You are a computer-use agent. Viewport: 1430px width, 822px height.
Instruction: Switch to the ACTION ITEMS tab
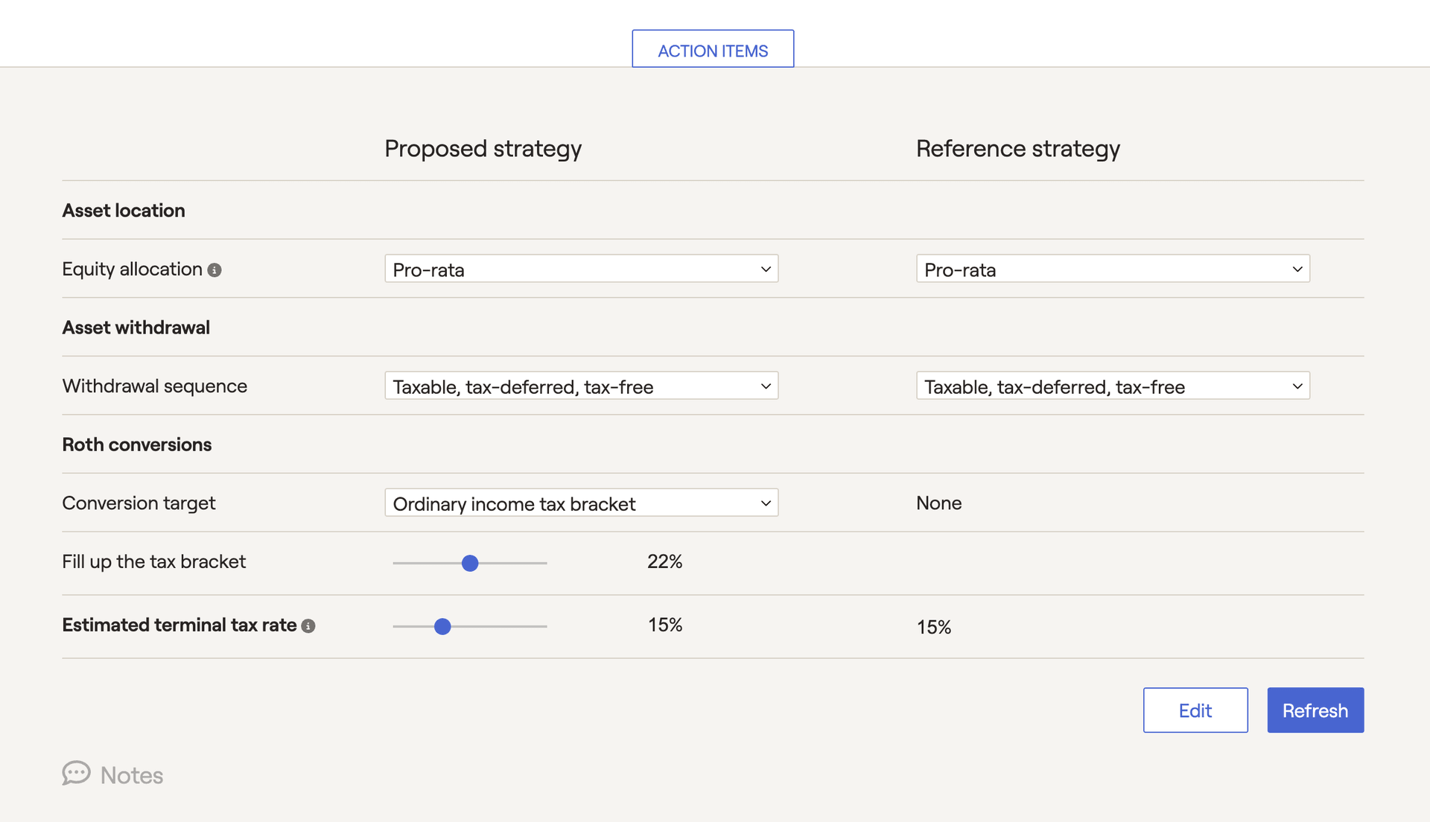(x=713, y=50)
